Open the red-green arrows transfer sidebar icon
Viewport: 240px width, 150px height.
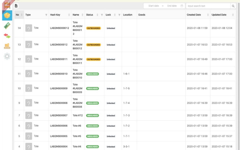(7, 36)
